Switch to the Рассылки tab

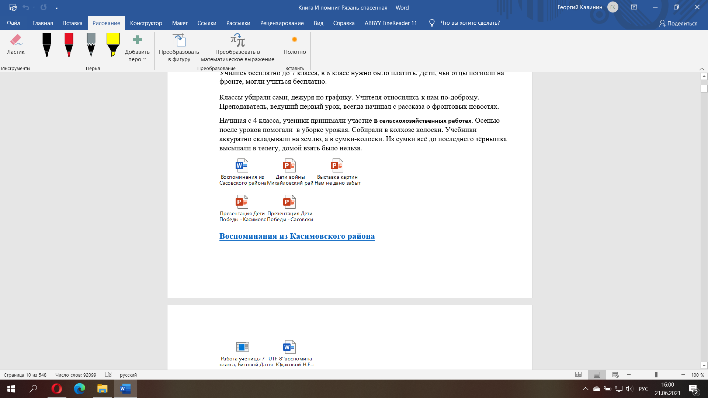tap(238, 23)
